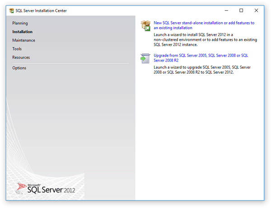Image resolution: width=271 pixels, height=208 pixels.
Task: Launch New SQL Server stand-alone installation link
Action: 204,25
